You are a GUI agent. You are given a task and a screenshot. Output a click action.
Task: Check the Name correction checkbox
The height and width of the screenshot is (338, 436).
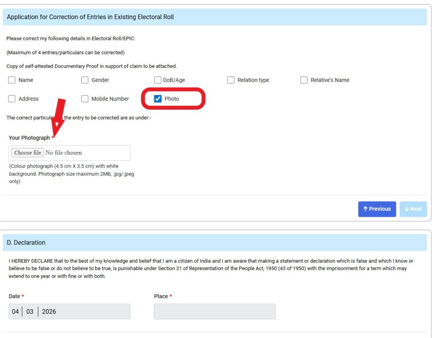pos(11,80)
